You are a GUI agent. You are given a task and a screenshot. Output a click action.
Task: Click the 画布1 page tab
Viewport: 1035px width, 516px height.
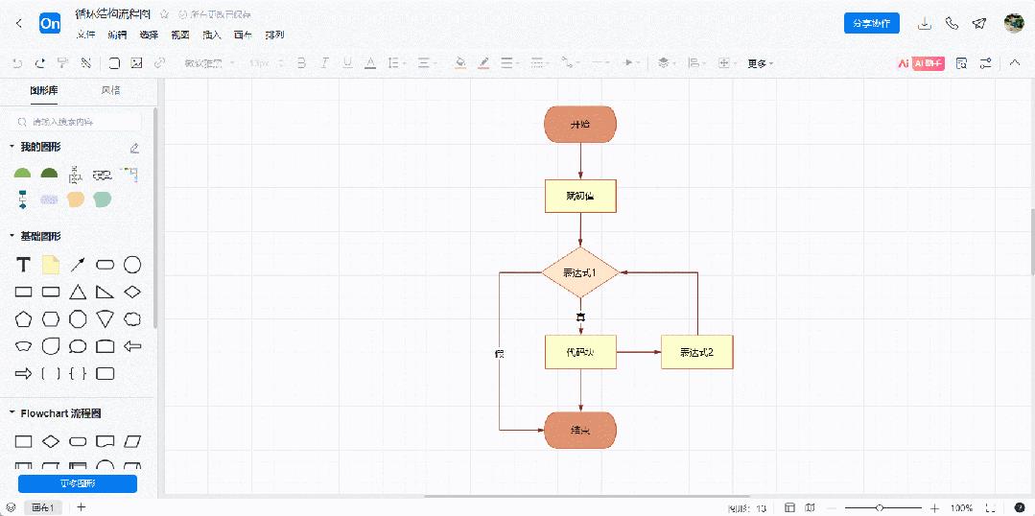[x=43, y=507]
